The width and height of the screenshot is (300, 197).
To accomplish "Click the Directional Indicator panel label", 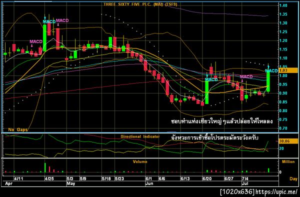I will (140, 136).
